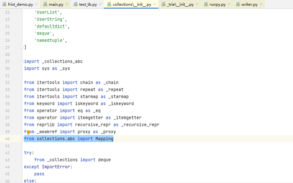Image resolution: width=293 pixels, height=183 pixels.
Task: Click line number 22 in the gutter
Action: coord(7,12)
